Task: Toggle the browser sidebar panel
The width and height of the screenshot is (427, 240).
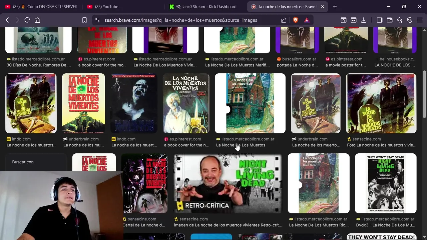Action: point(379,20)
